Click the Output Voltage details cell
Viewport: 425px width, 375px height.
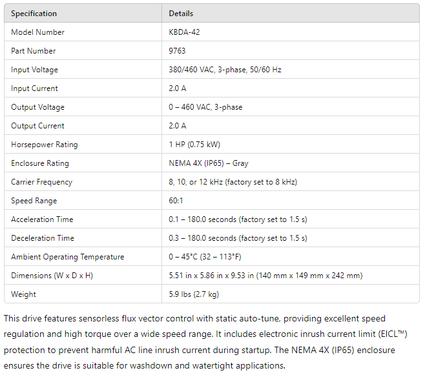point(205,107)
